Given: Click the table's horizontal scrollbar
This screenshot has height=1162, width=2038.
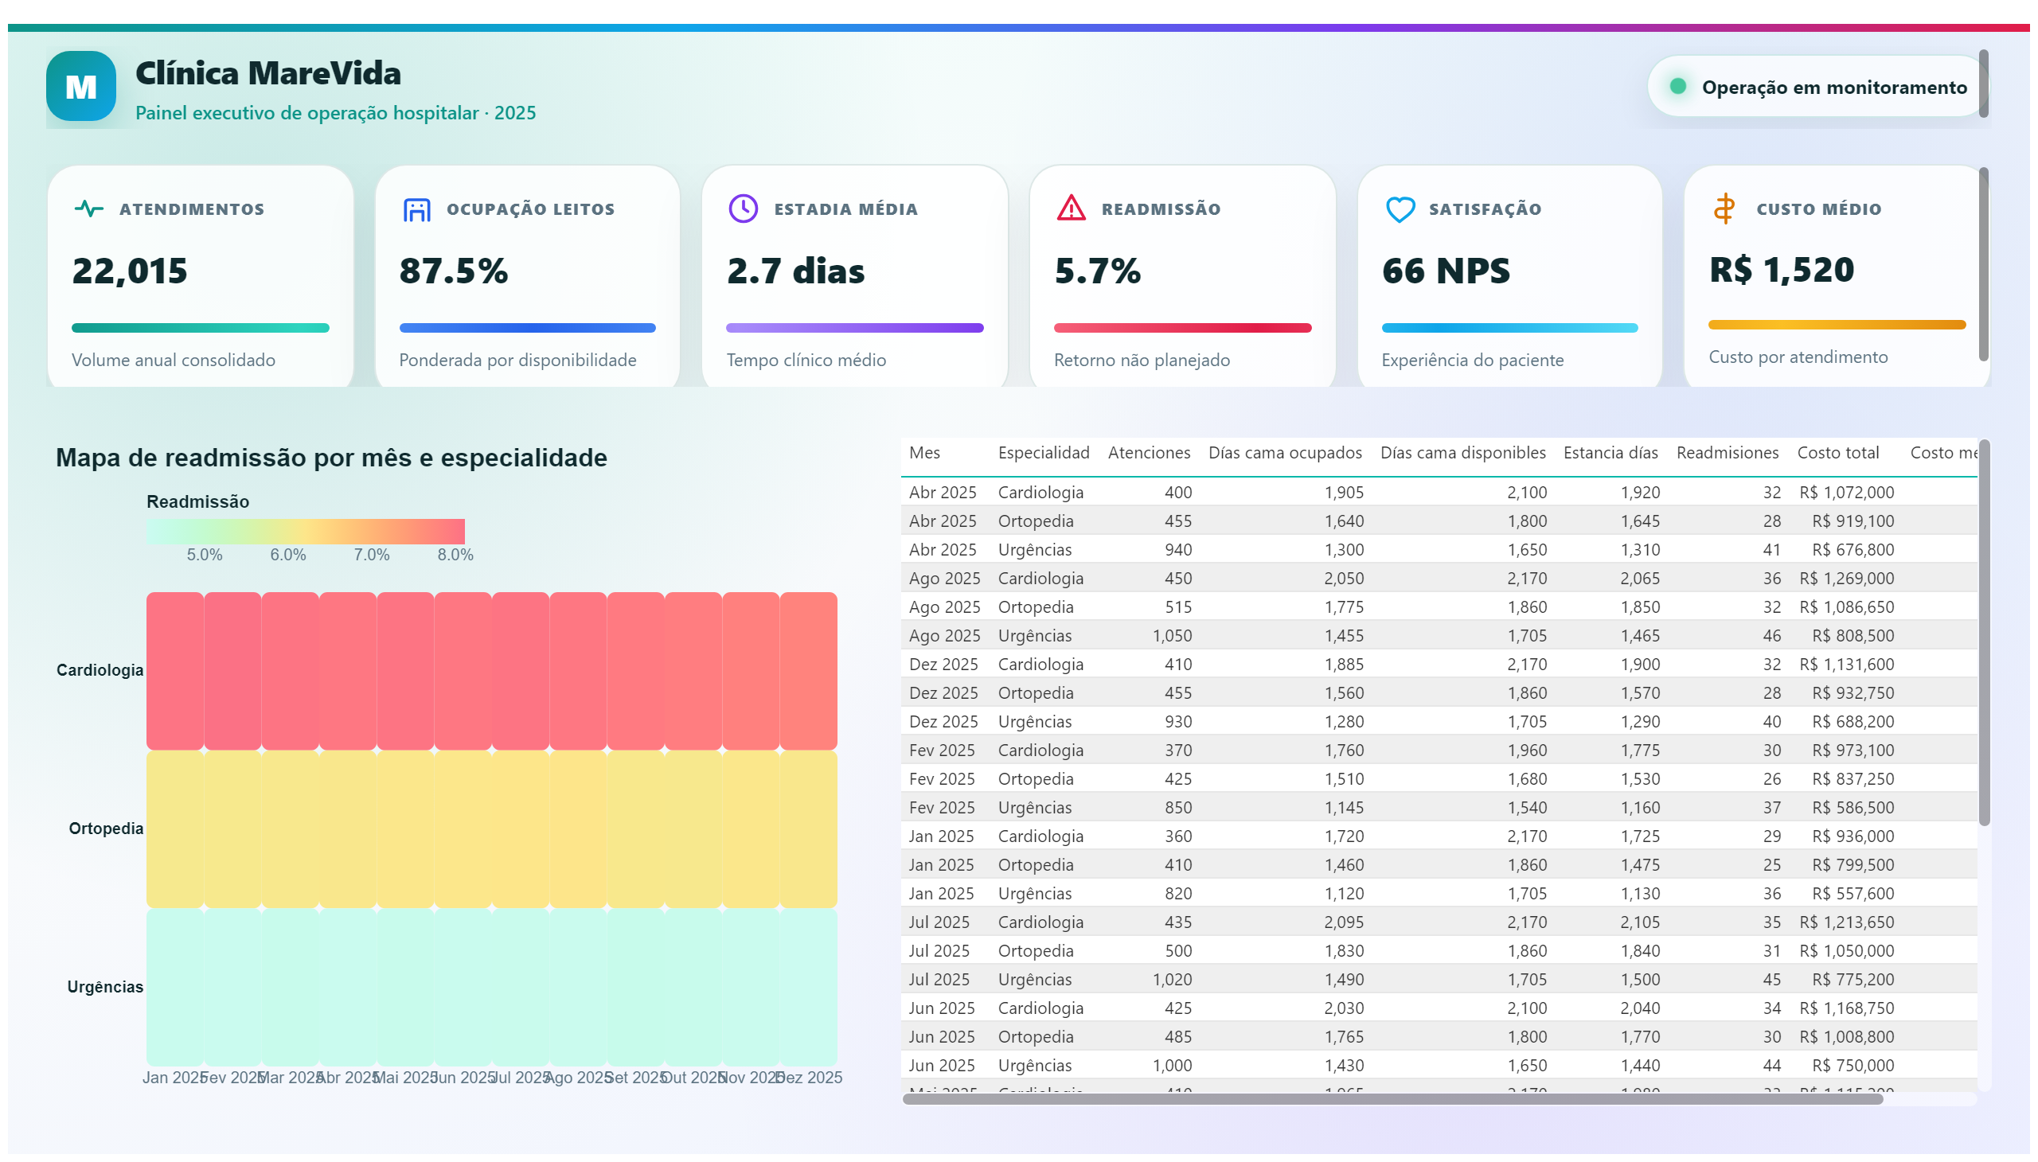Looking at the screenshot, I should [x=1392, y=1099].
